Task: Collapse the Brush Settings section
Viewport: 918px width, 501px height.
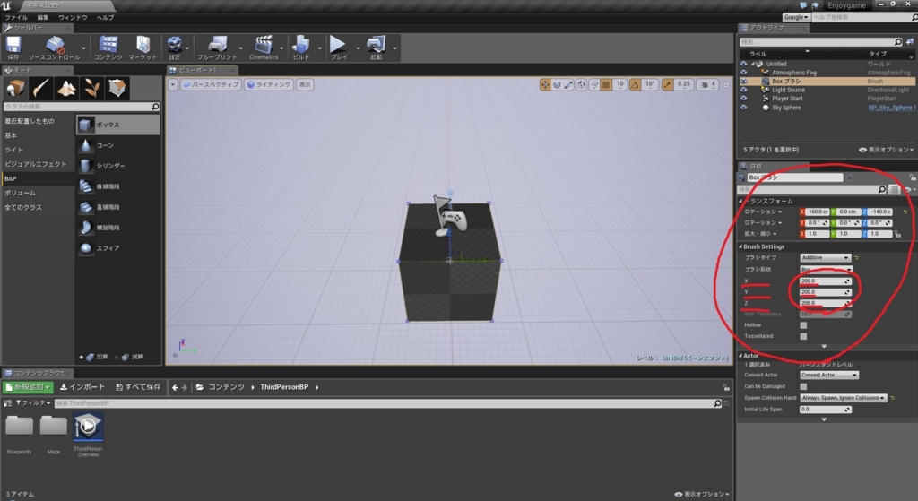Action: pyautogui.click(x=740, y=247)
